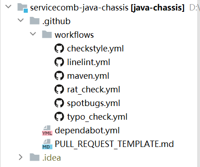The width and height of the screenshot is (200, 167).
Task: Click the GitHub icon beside linelint.yml
Action: (x=59, y=62)
